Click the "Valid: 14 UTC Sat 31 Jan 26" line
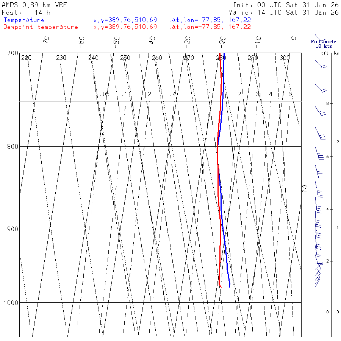This screenshot has width=341, height=341. 283,13
